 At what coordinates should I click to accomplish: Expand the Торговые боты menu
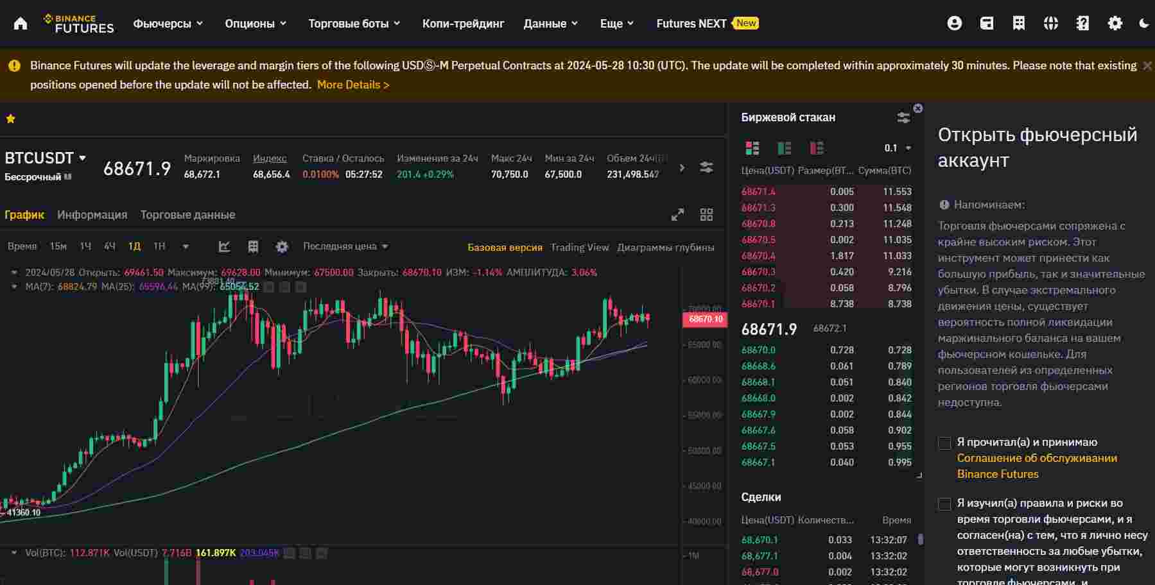354,24
